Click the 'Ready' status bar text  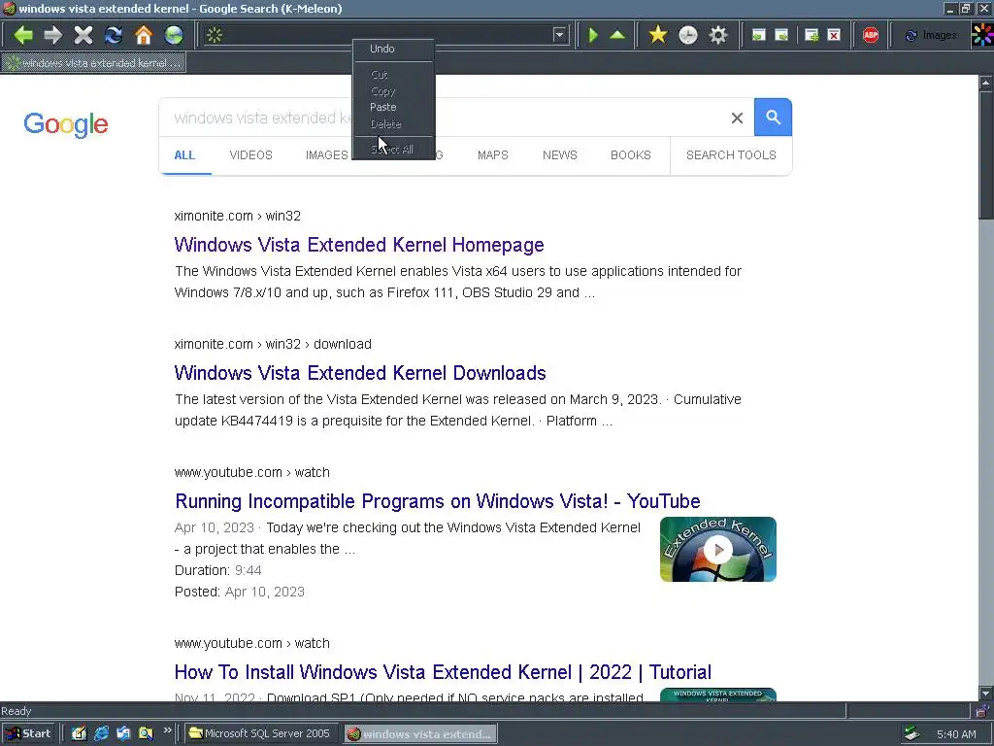pos(16,711)
